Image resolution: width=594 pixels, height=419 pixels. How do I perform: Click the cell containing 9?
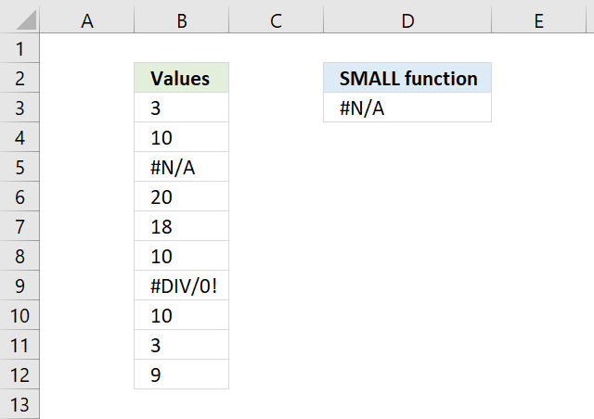pos(182,375)
